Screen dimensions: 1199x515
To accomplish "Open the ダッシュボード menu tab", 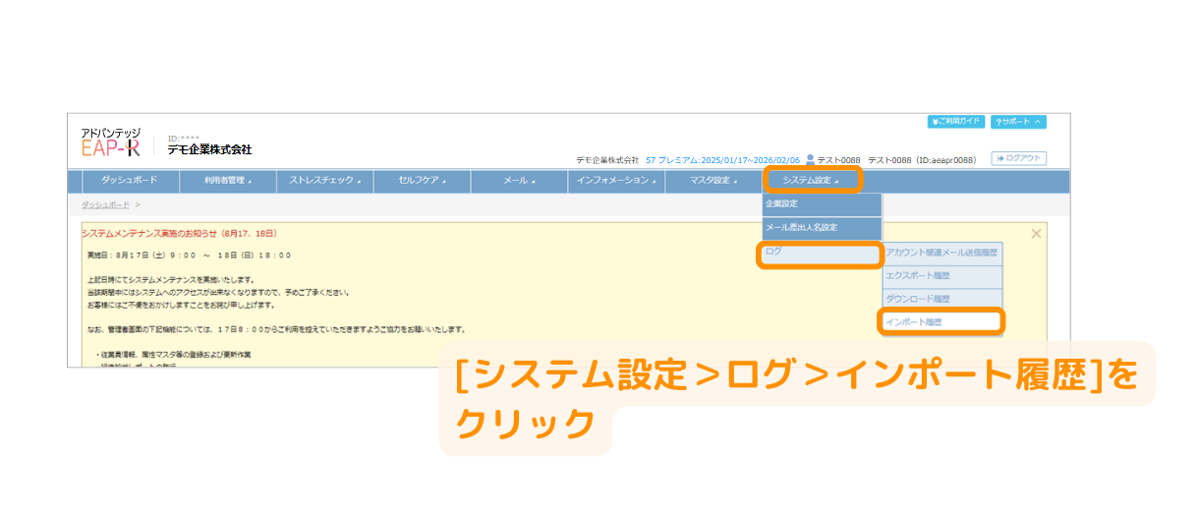I will [x=129, y=181].
